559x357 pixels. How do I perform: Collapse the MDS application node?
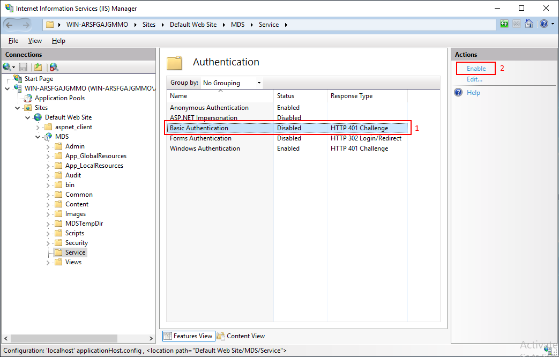[x=38, y=137]
